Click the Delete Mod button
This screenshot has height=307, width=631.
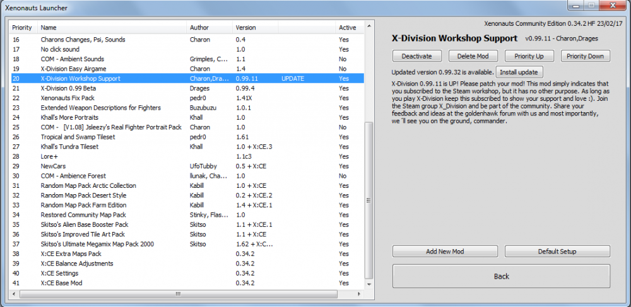pos(473,56)
